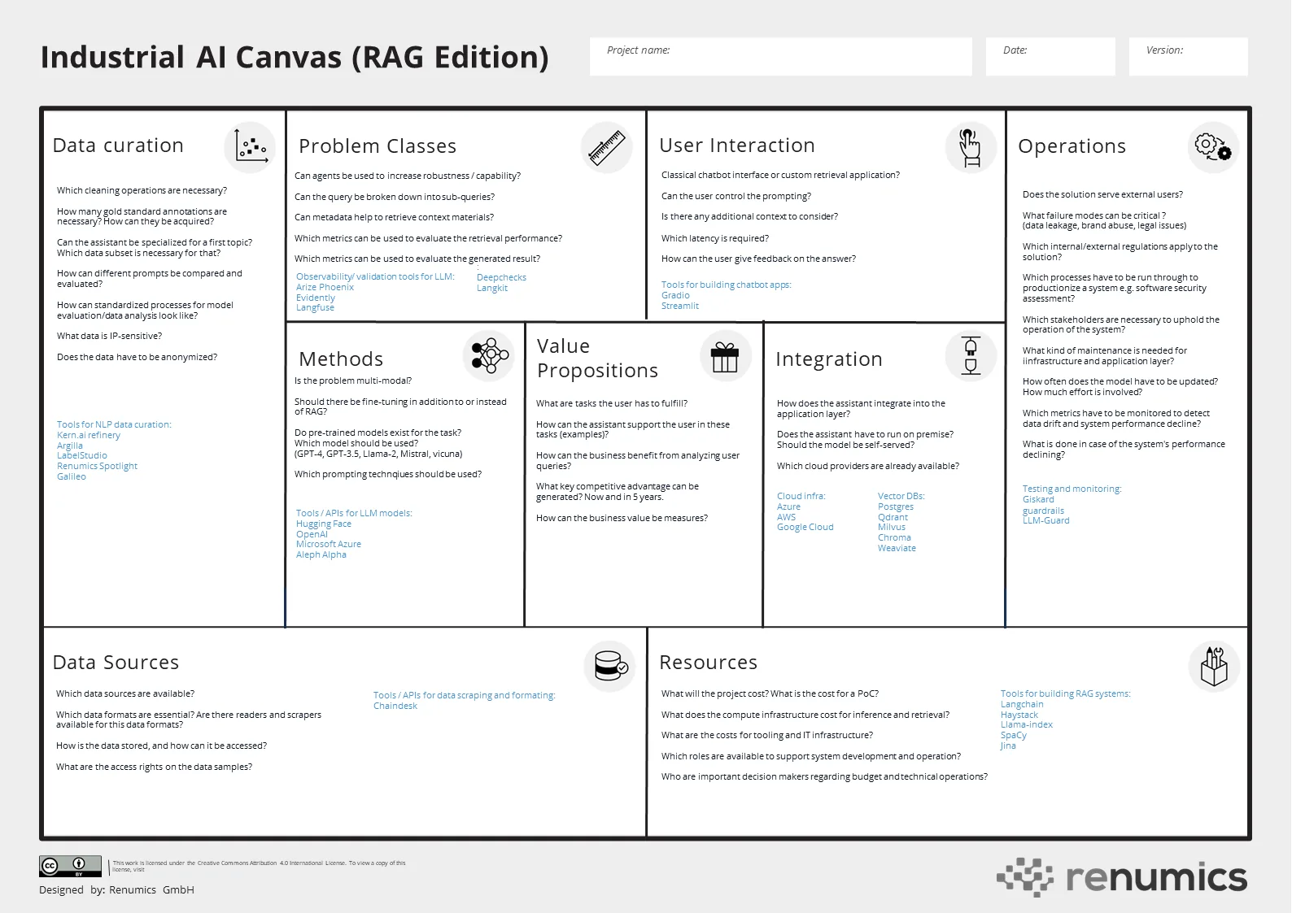Open the Milvus link
Screen dimensions: 1292x913
coord(892,527)
